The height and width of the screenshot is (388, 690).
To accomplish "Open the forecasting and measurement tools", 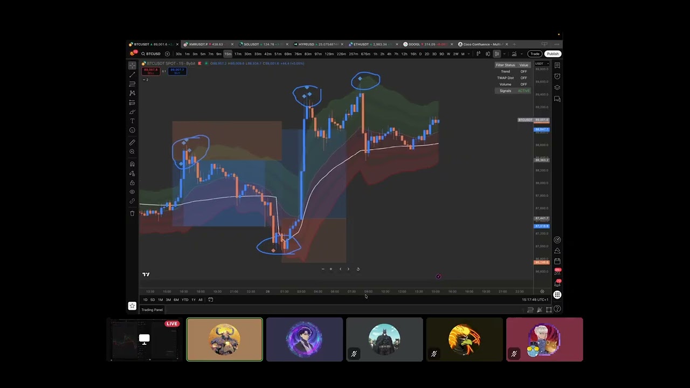I will point(132,102).
